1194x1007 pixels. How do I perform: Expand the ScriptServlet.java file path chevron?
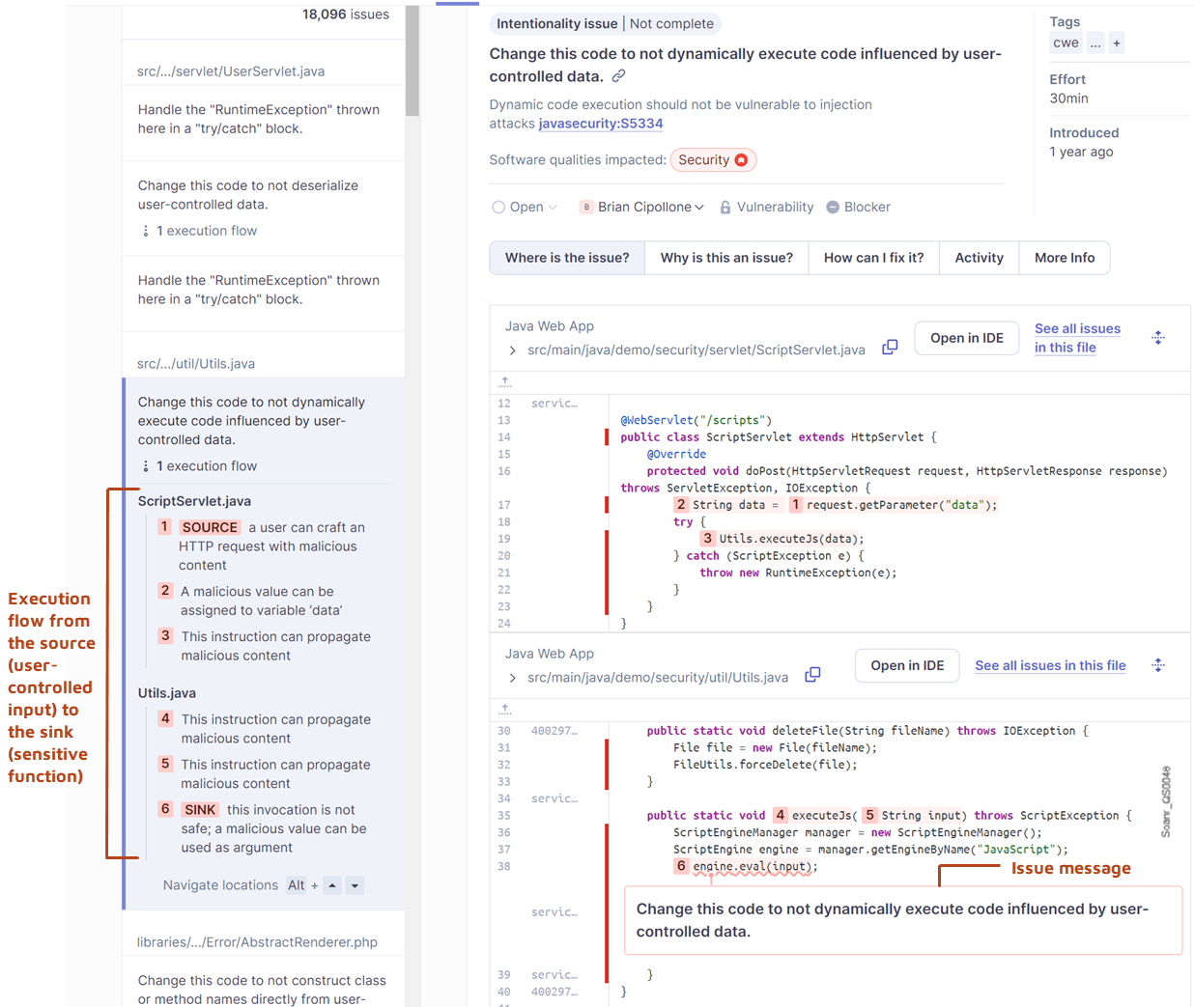(512, 350)
